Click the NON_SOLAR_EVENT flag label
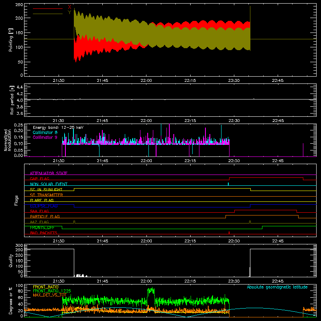 point(49,184)
